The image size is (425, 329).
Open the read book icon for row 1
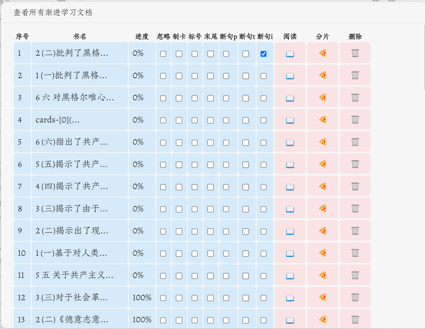click(x=290, y=54)
